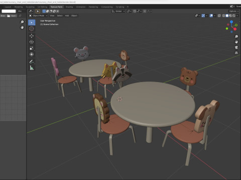Image resolution: width=241 pixels, height=180 pixels.
Task: Switch to the Sculpting workspace tab
Action: click(x=30, y=7)
